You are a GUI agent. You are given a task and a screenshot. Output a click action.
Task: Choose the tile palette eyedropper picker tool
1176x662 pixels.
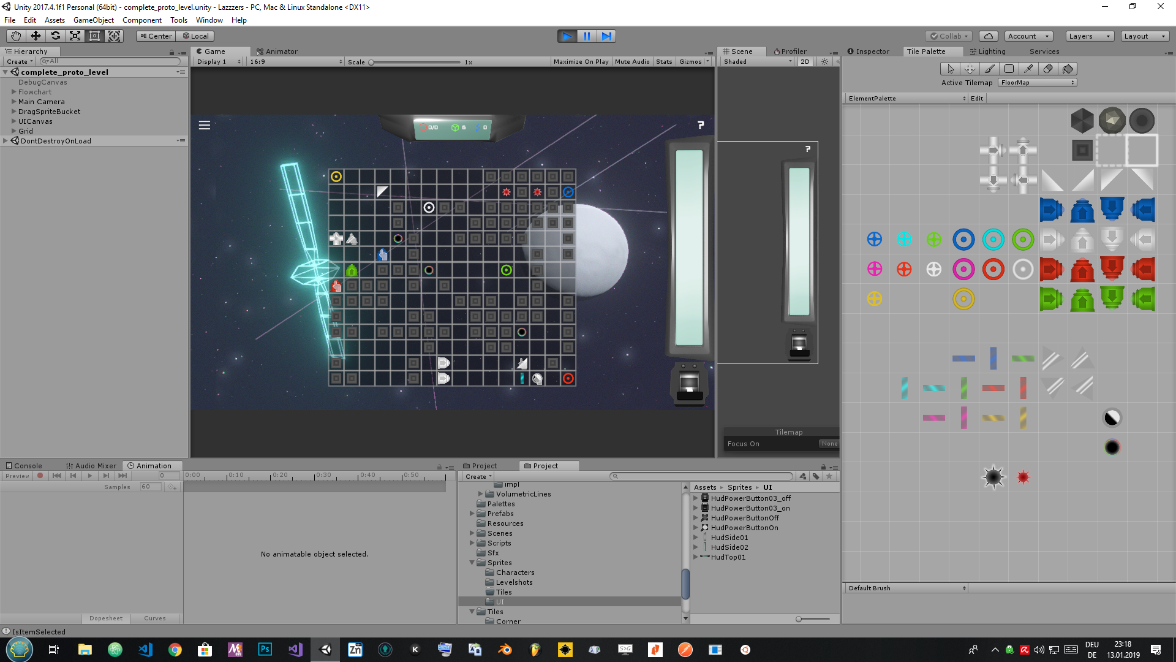pyautogui.click(x=1028, y=69)
